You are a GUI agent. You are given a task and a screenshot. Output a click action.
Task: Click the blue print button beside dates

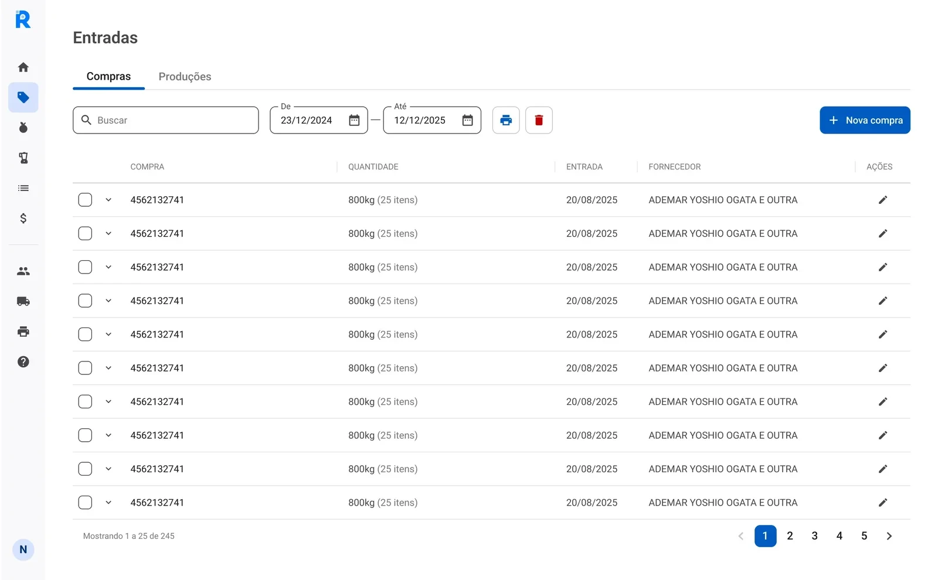(506, 120)
